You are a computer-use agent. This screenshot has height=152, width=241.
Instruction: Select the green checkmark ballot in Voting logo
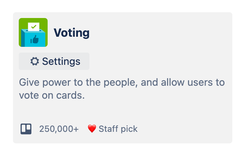[x=34, y=27]
